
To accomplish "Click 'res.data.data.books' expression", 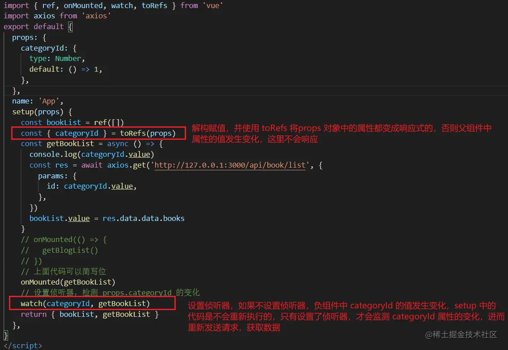I will (143, 218).
